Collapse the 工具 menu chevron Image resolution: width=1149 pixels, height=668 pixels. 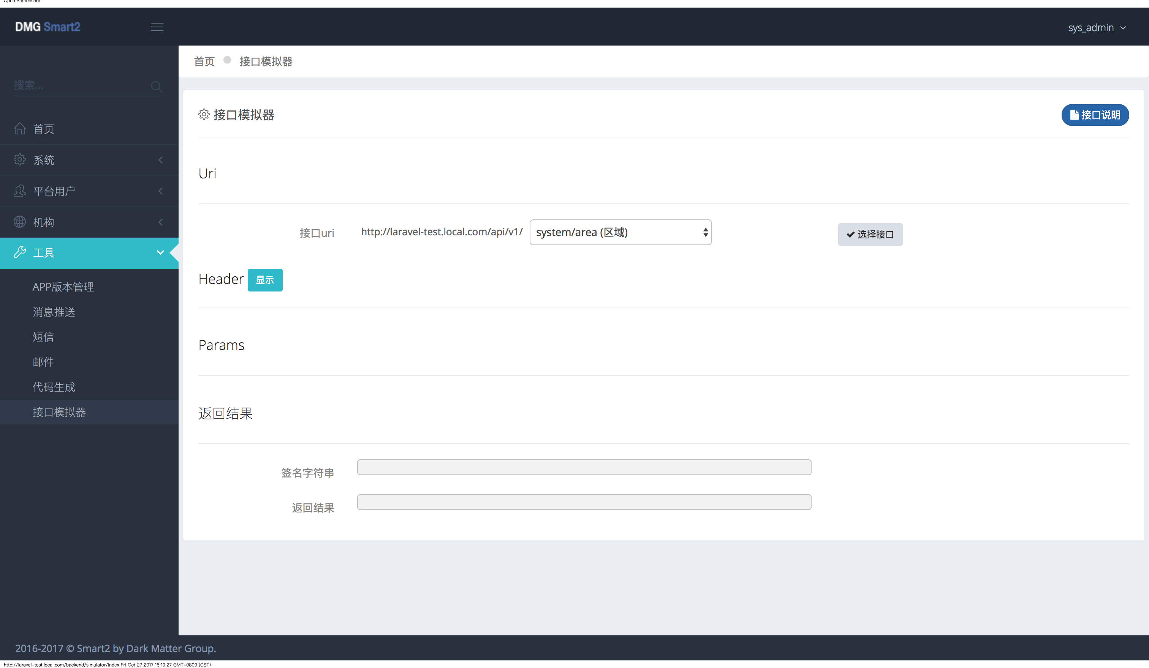point(160,252)
